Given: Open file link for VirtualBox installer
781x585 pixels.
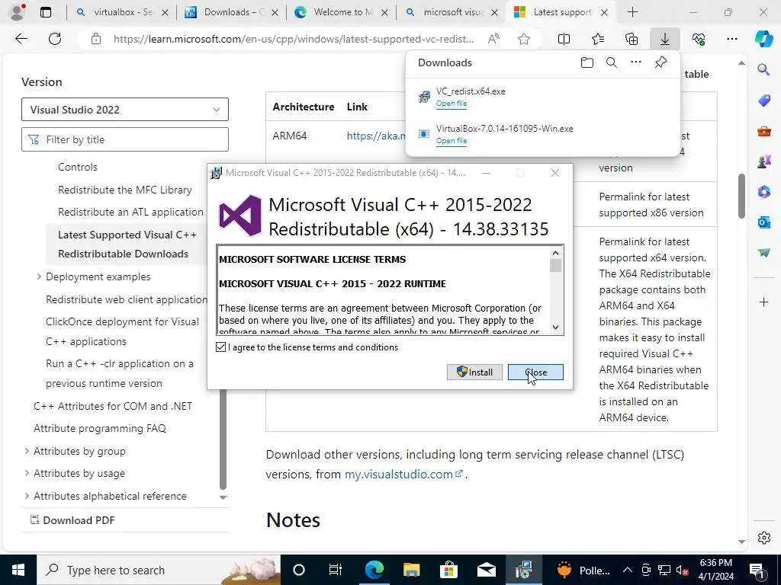Looking at the screenshot, I should pyautogui.click(x=452, y=141).
